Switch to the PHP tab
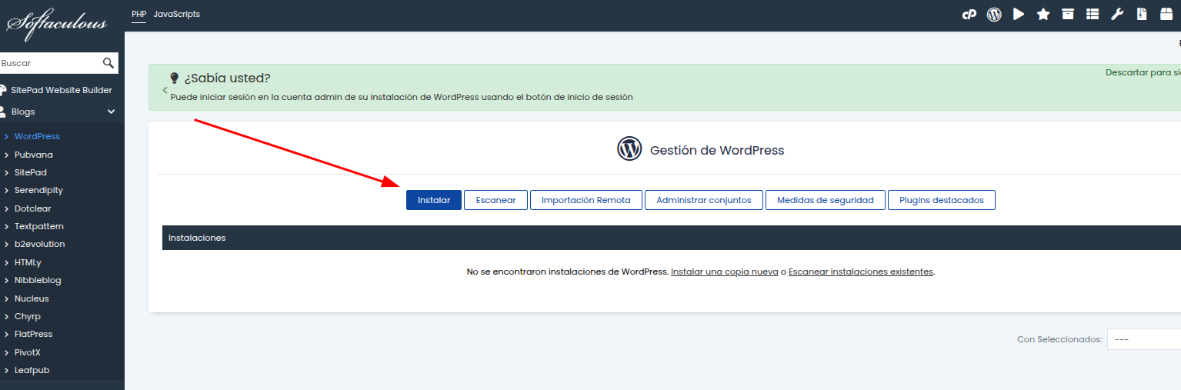 [139, 14]
